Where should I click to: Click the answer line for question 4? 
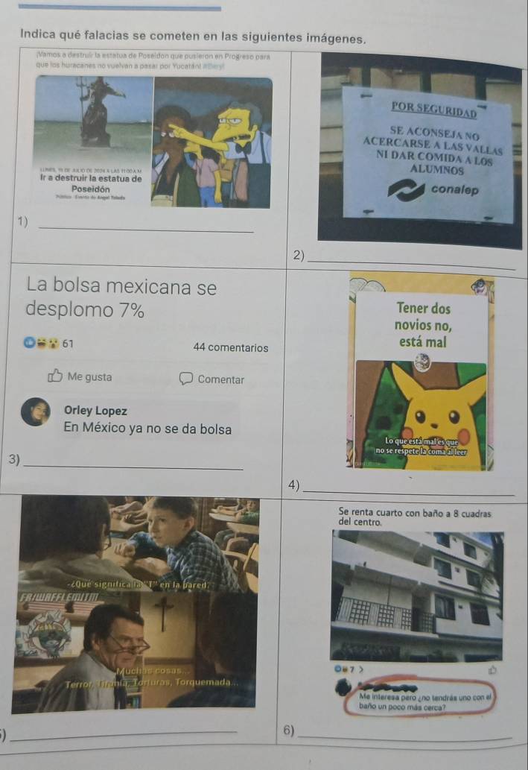[x=409, y=493]
